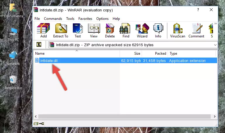This screenshot has height=133, width=225.
Task: Click the question mark help button
Action: click(x=198, y=10)
